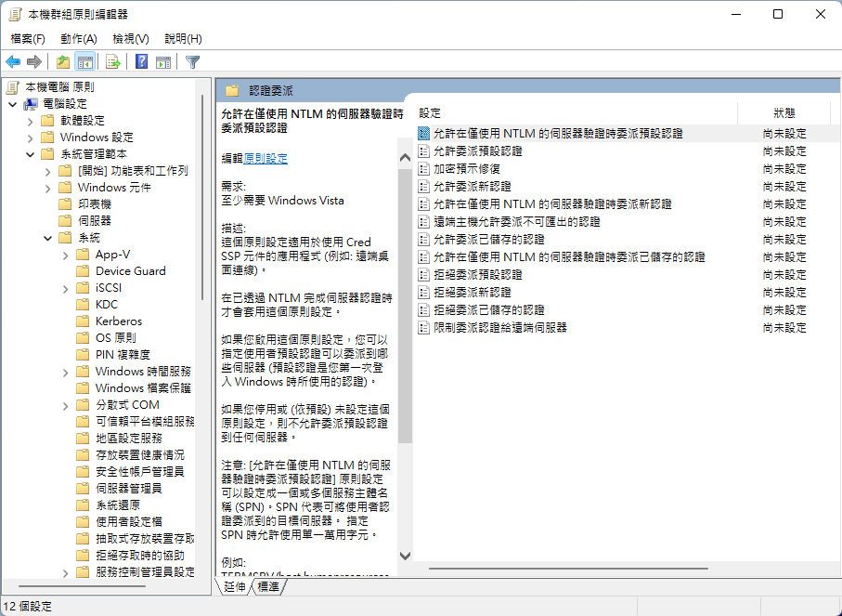Click the blue question mark help icon
842x616 pixels.
pos(142,62)
